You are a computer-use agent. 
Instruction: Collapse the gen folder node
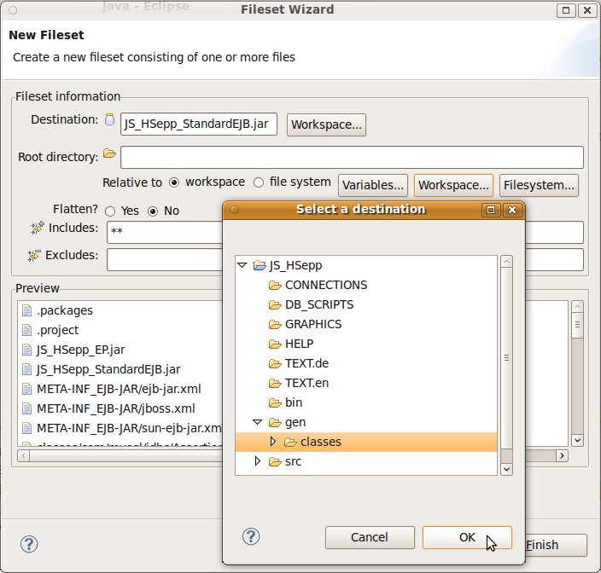[x=258, y=422]
